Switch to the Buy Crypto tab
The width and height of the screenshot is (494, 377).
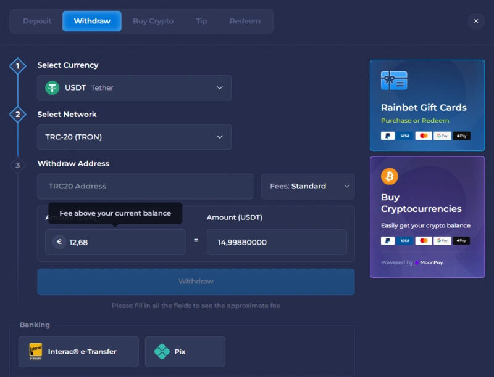[153, 21]
